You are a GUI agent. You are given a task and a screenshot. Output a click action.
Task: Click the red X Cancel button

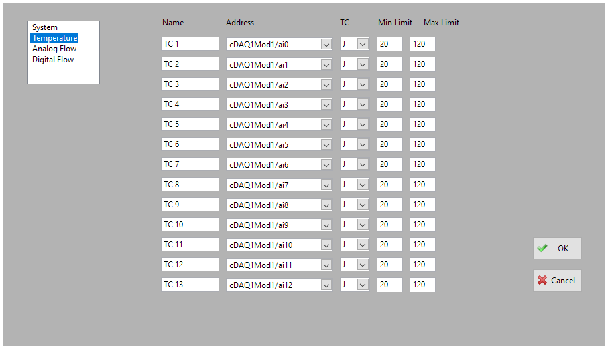[557, 281]
